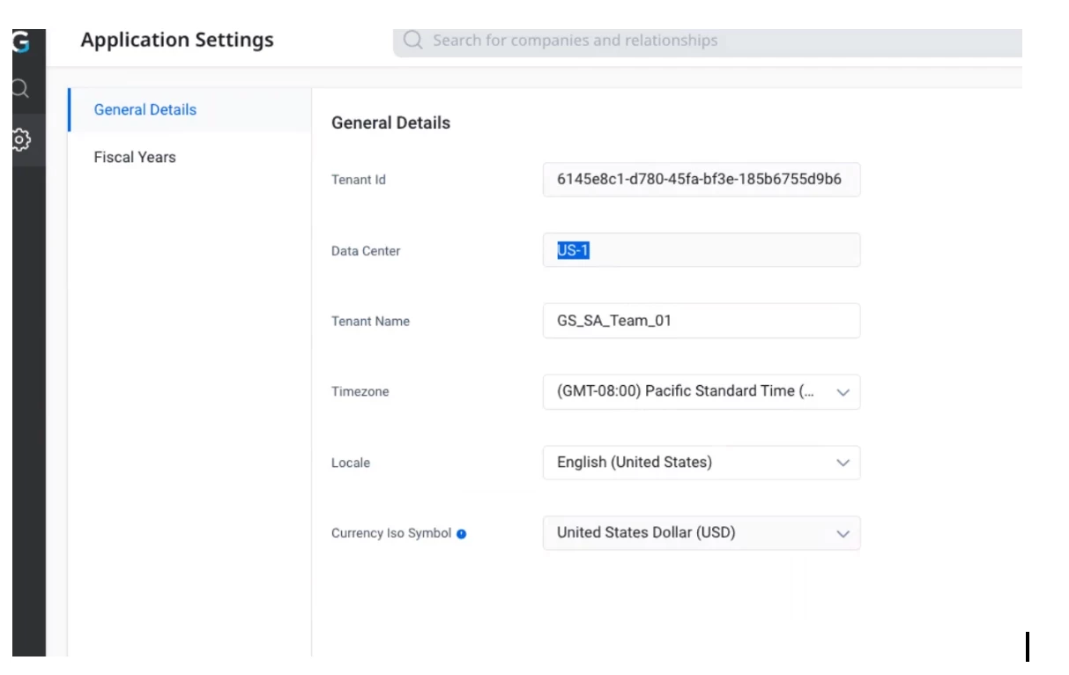1069x675 pixels.
Task: Click the chevron arrow in Locale field
Action: (843, 464)
